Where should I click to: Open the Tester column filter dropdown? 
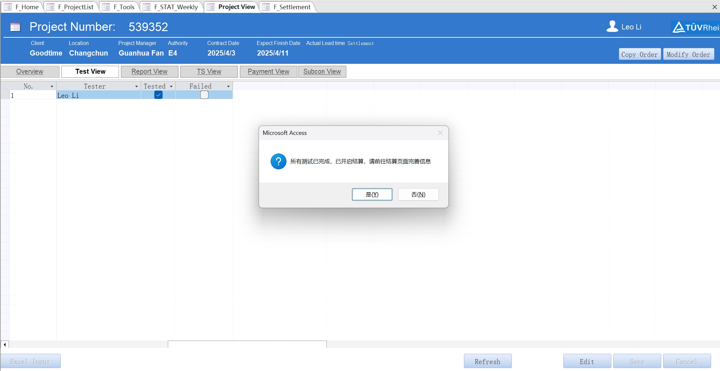[x=136, y=86]
